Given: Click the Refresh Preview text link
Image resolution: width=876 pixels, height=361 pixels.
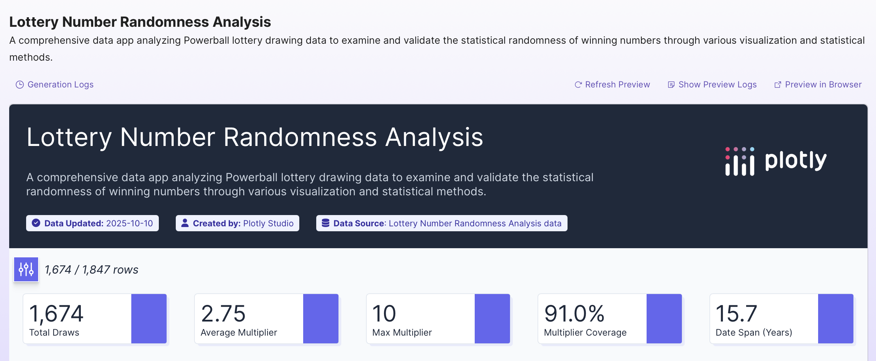Looking at the screenshot, I should click(617, 85).
